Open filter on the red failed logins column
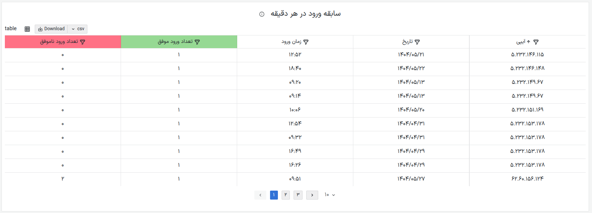Viewport: 592px width, 213px height. (83, 42)
